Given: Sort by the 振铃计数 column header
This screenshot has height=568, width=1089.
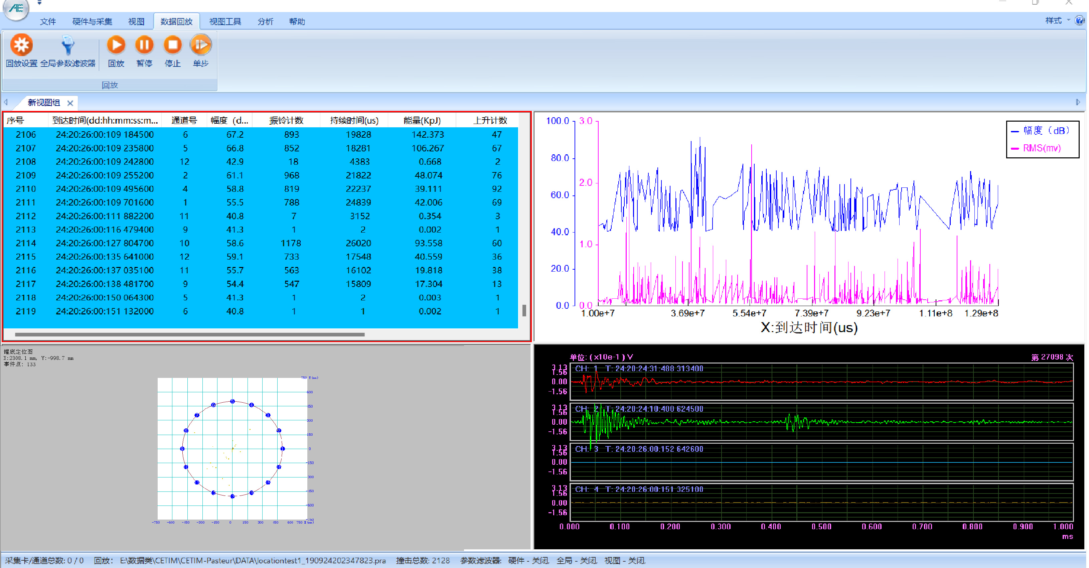Looking at the screenshot, I should click(286, 121).
